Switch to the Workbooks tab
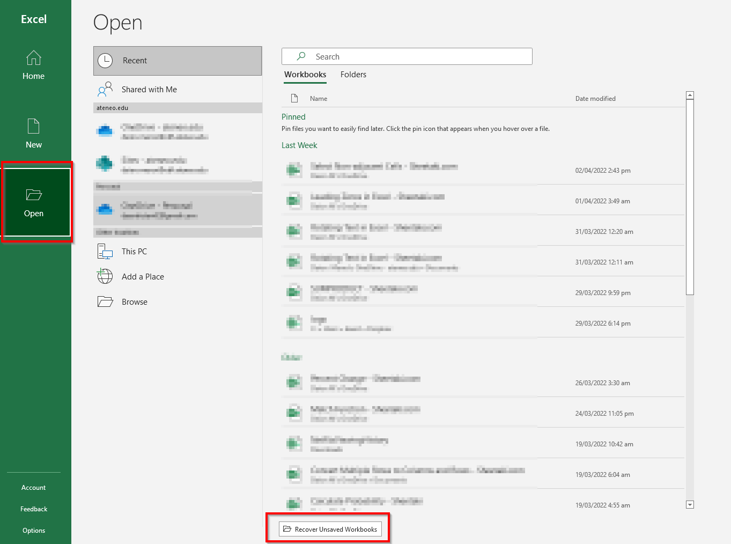The width and height of the screenshot is (731, 544). [305, 75]
